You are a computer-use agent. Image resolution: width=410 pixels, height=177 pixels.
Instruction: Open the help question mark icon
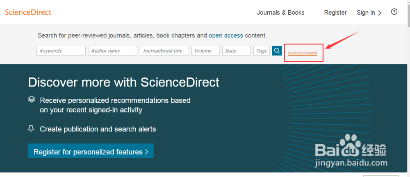(394, 12)
